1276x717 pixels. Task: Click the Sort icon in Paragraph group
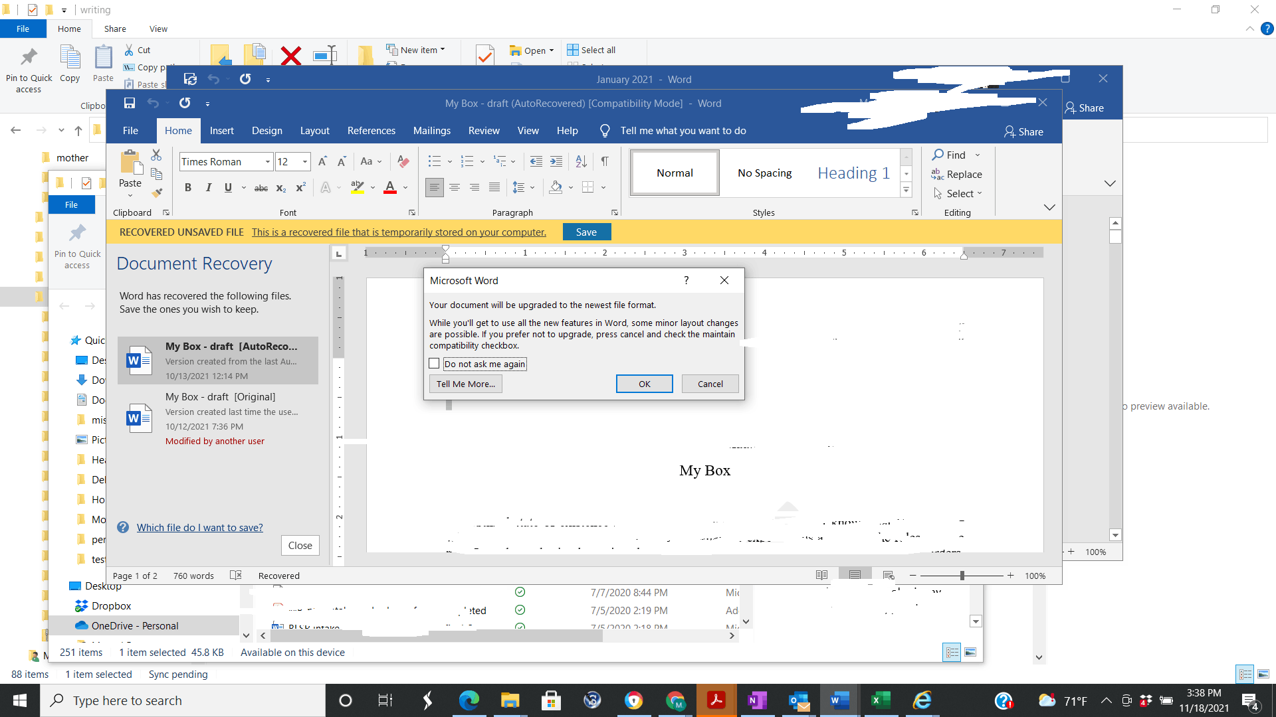point(581,161)
